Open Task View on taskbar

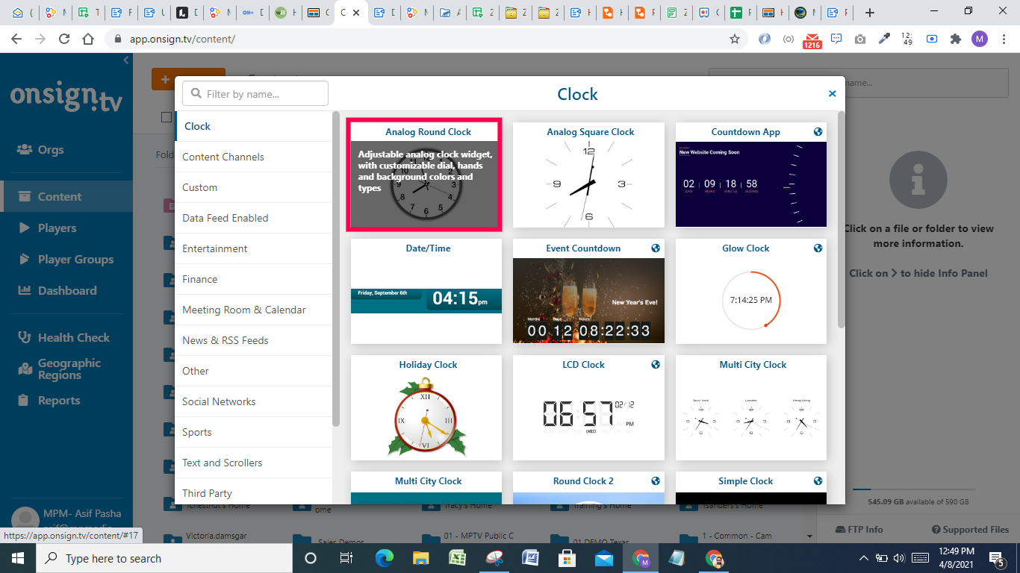[346, 558]
